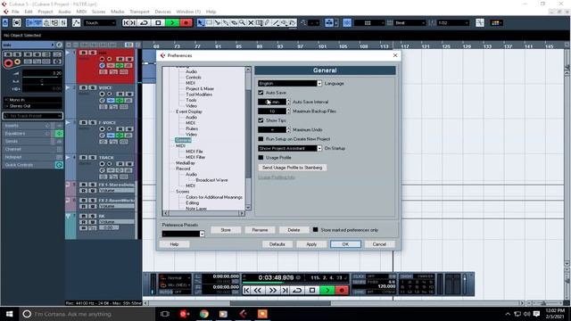This screenshot has height=321, width=571.
Task: Select Project & Mixer in preferences tree
Action: click(x=200, y=89)
